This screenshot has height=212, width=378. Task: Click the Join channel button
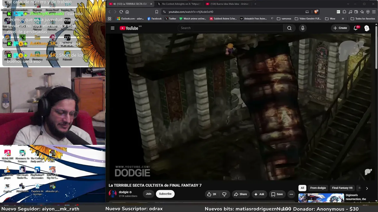(149, 194)
